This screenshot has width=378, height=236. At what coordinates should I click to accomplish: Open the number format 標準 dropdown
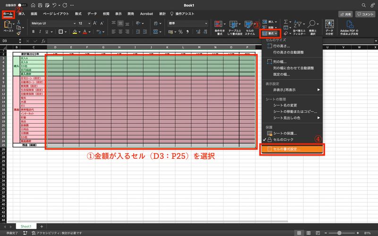point(206,23)
